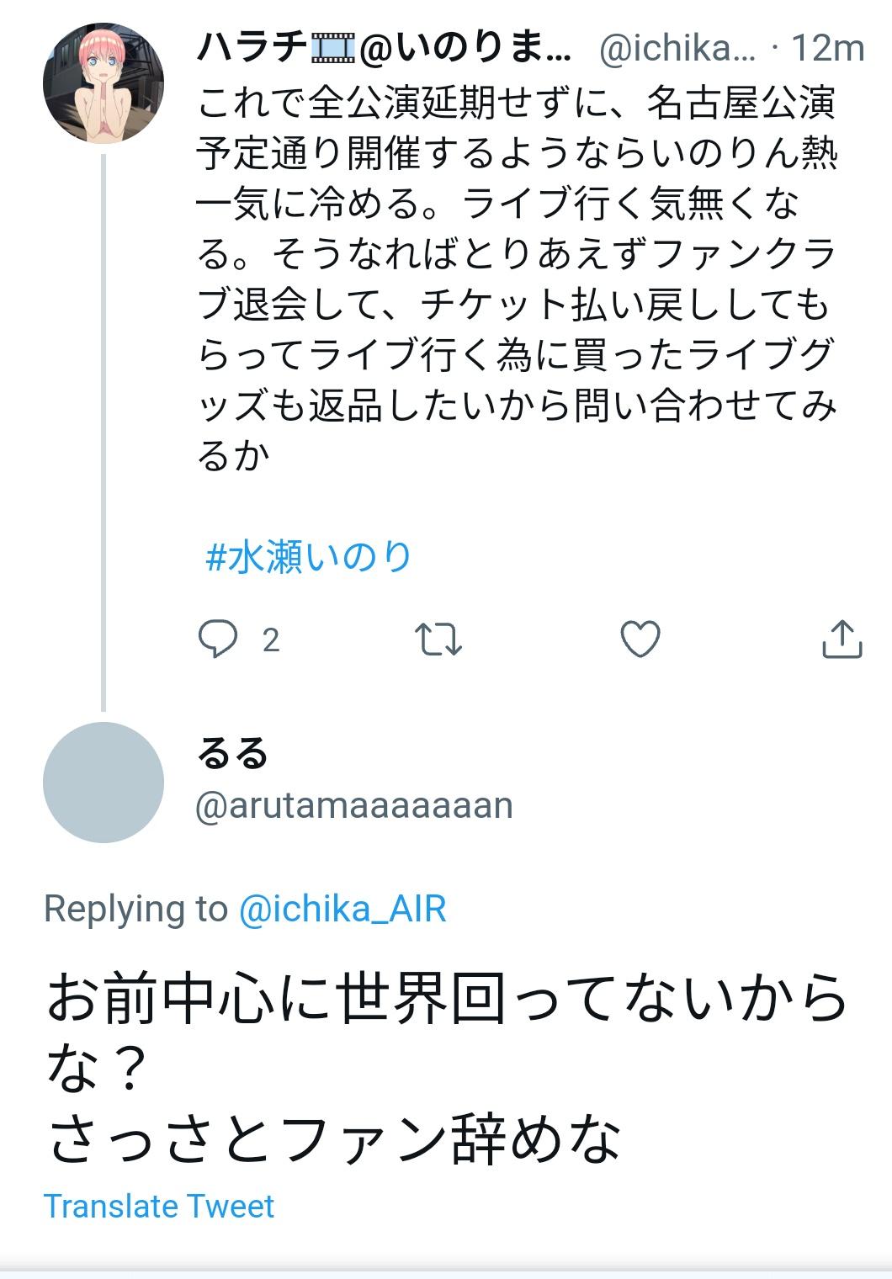Open the @ichika_AIR mention link
Image resolution: width=892 pixels, height=1279 pixels.
(x=342, y=909)
